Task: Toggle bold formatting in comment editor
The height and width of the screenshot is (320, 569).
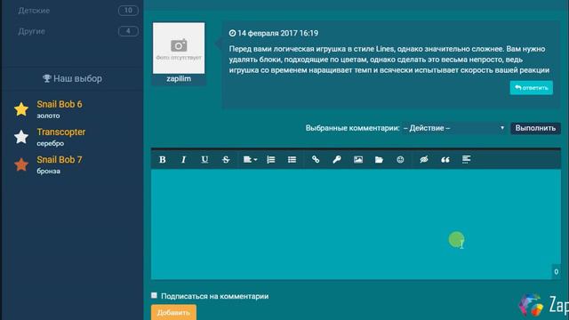Action: [x=162, y=160]
